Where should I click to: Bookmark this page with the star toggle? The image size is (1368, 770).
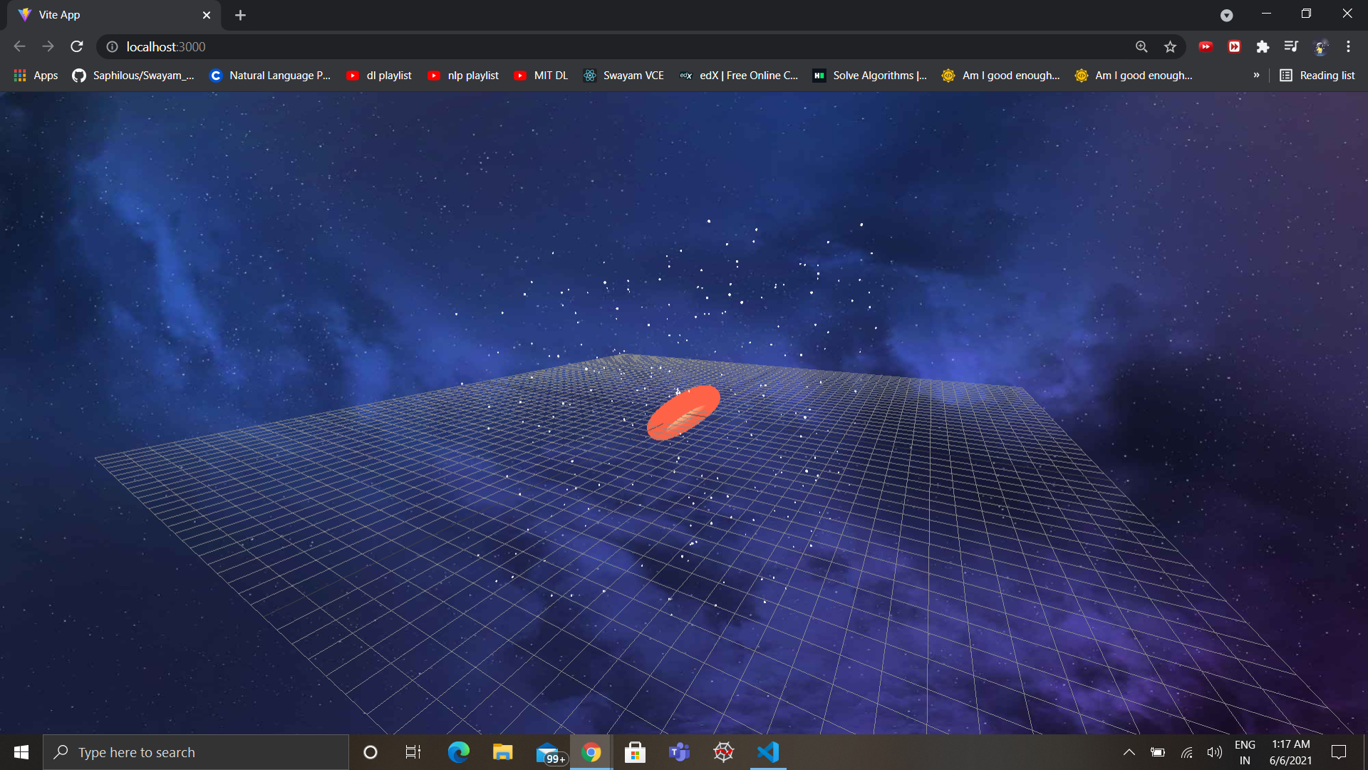point(1170,46)
